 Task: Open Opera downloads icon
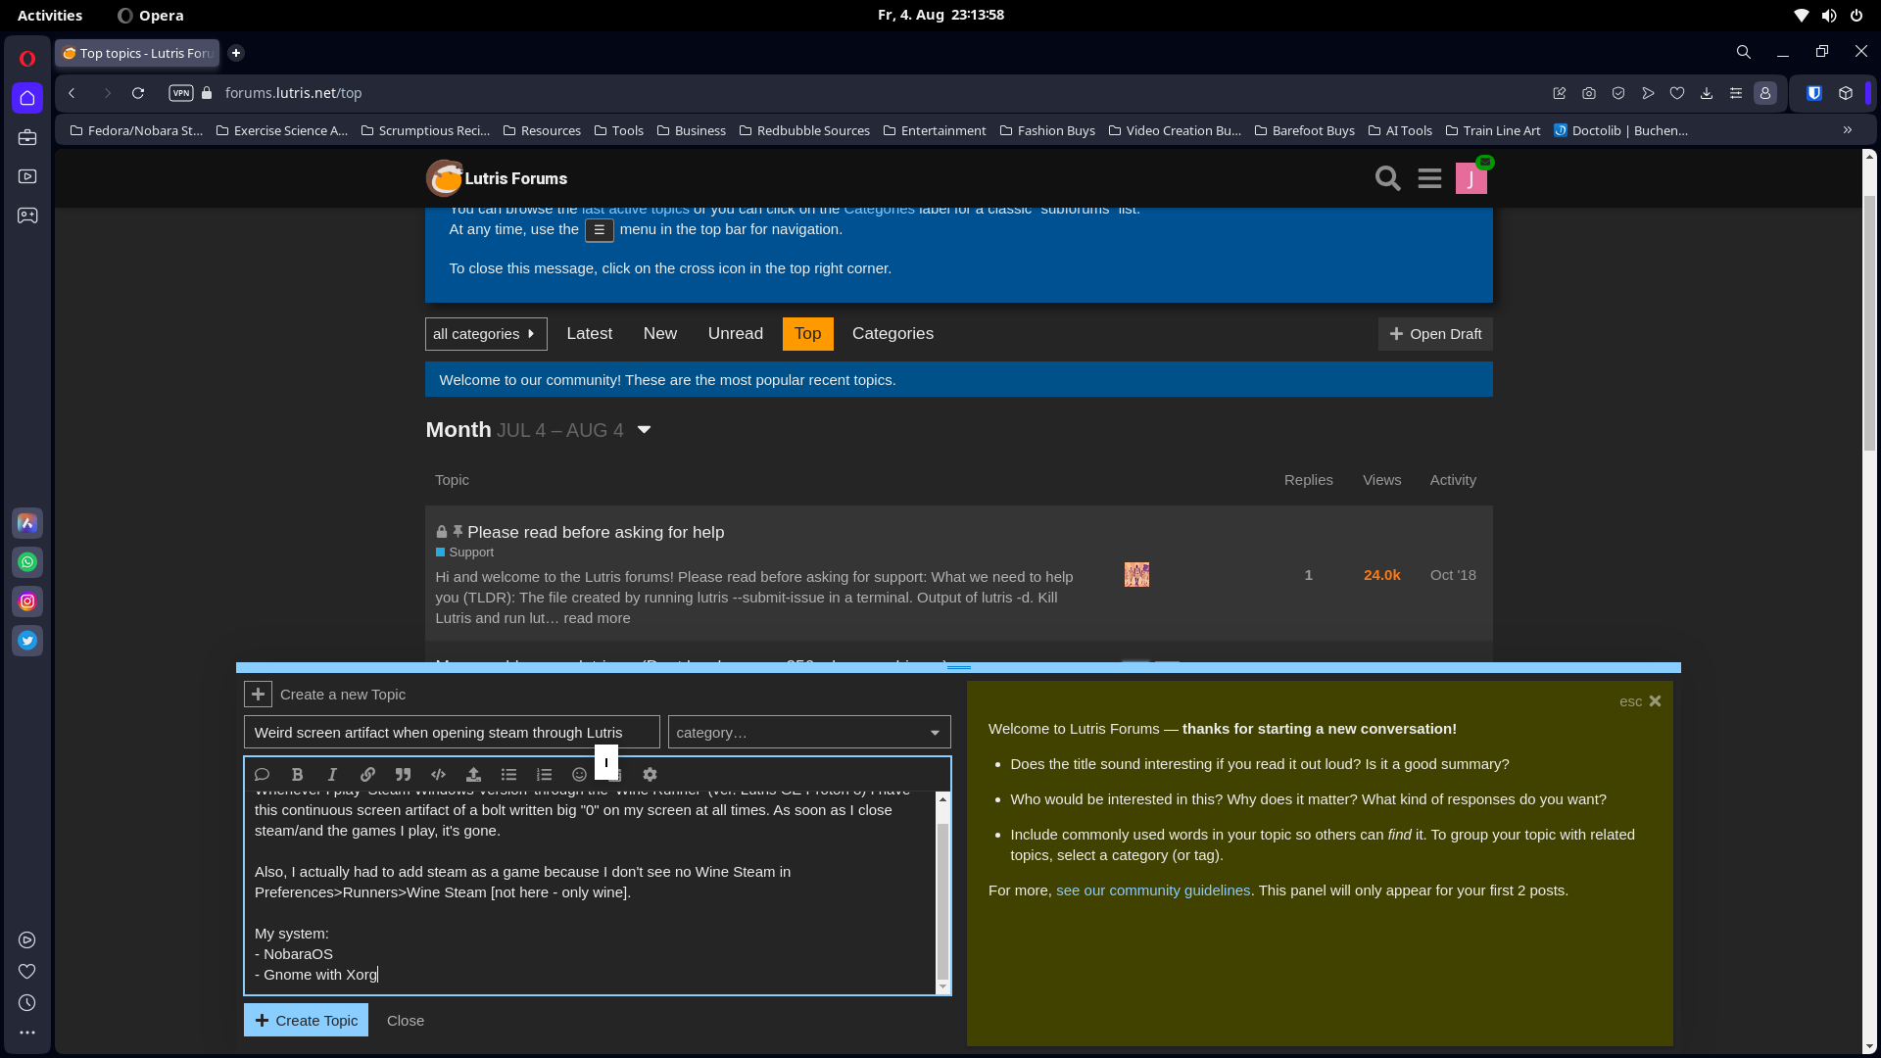[1707, 93]
